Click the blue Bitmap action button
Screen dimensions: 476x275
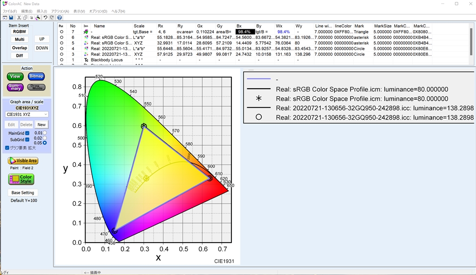click(36, 77)
